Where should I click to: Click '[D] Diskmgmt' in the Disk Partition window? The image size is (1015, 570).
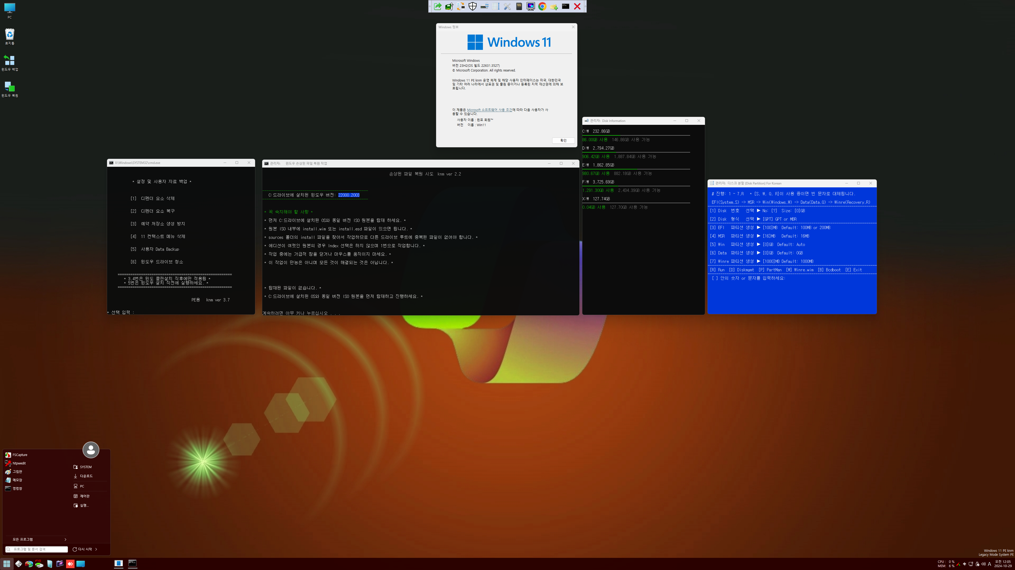741,270
